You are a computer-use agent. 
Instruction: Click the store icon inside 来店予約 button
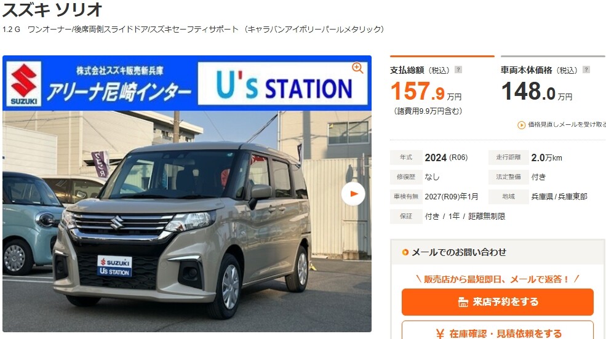(463, 302)
